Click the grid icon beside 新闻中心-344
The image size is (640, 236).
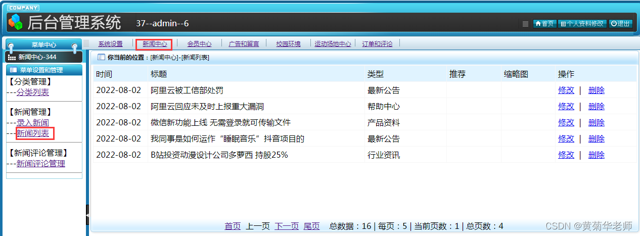pyautogui.click(x=12, y=58)
